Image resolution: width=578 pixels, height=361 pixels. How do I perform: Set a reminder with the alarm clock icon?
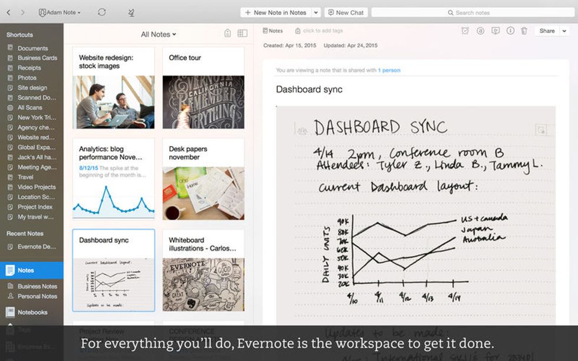(465, 31)
